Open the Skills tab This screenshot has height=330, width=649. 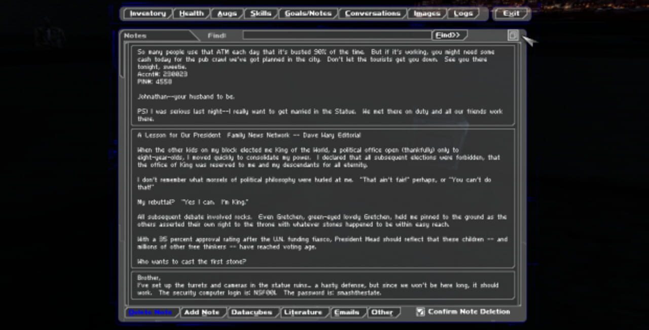[x=260, y=14]
